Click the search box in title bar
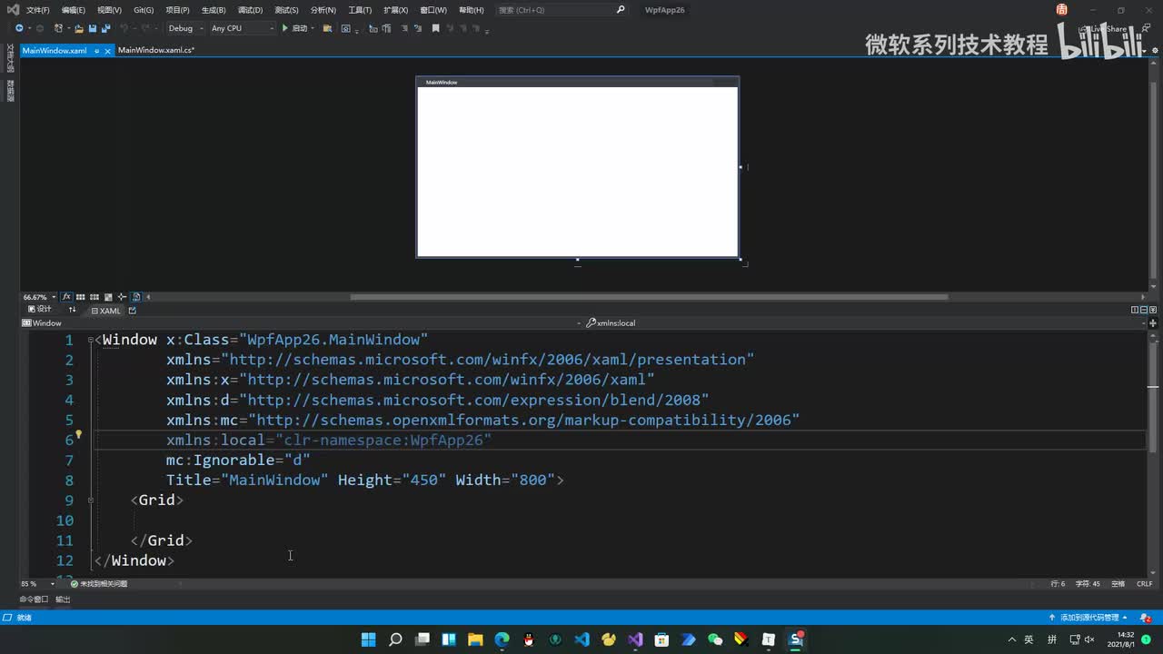1163x654 pixels. click(x=562, y=10)
